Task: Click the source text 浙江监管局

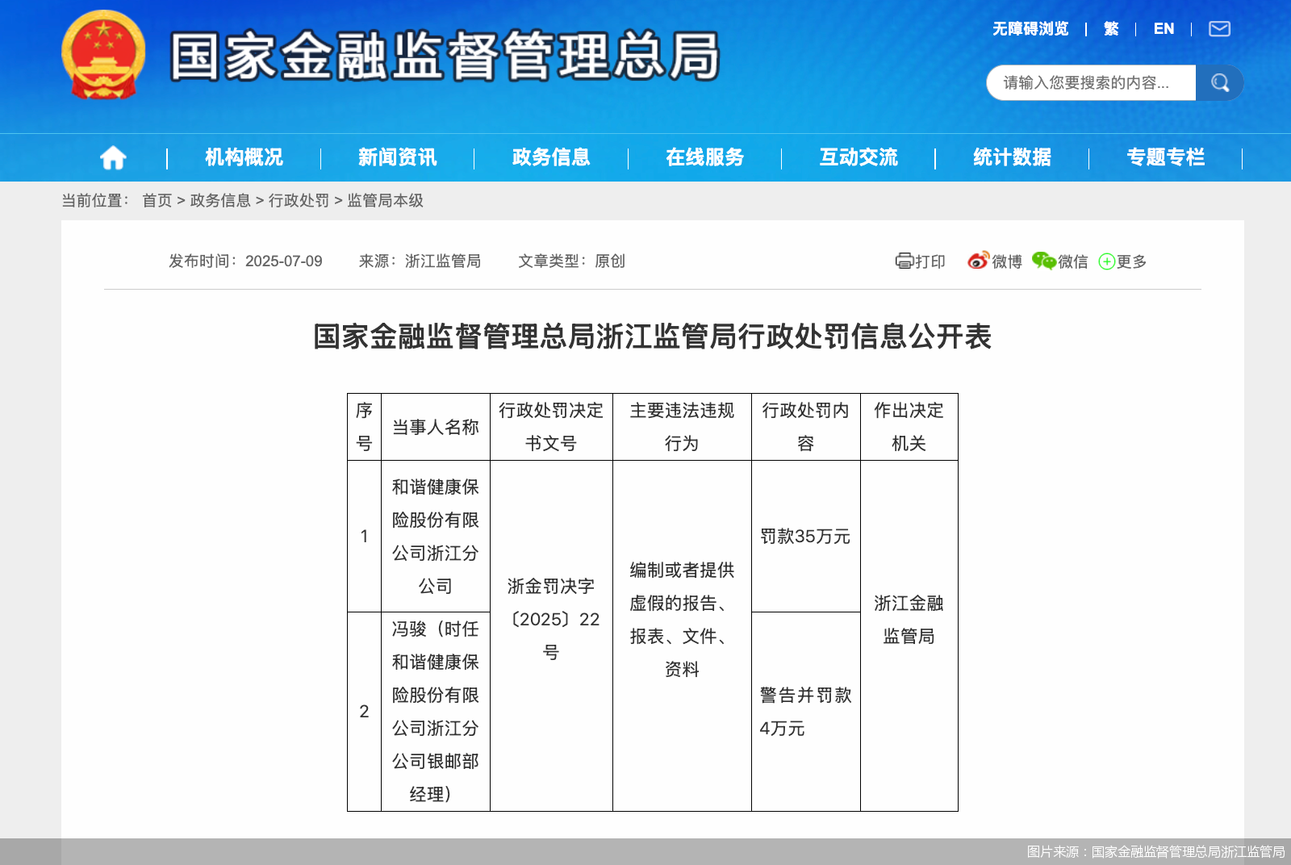Action: 443,261
